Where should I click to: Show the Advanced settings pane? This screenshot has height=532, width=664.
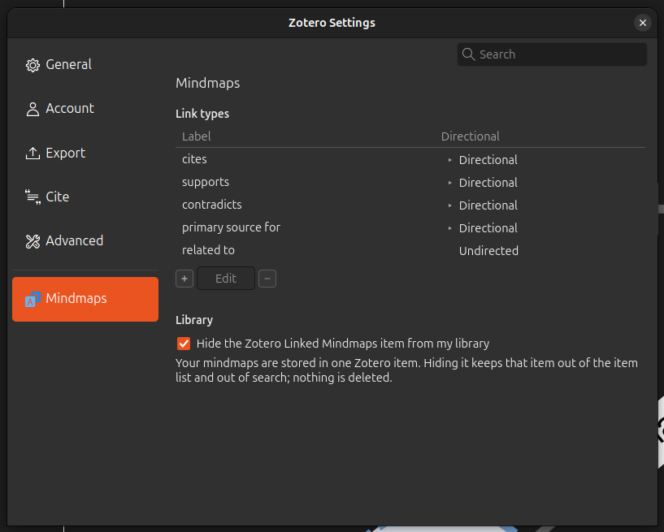(x=85, y=240)
